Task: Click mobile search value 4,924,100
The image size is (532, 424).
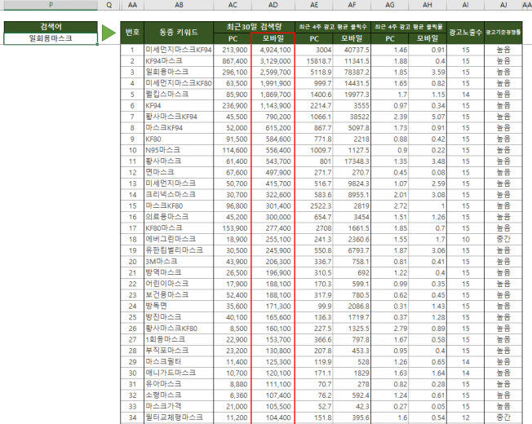Action: pos(273,50)
